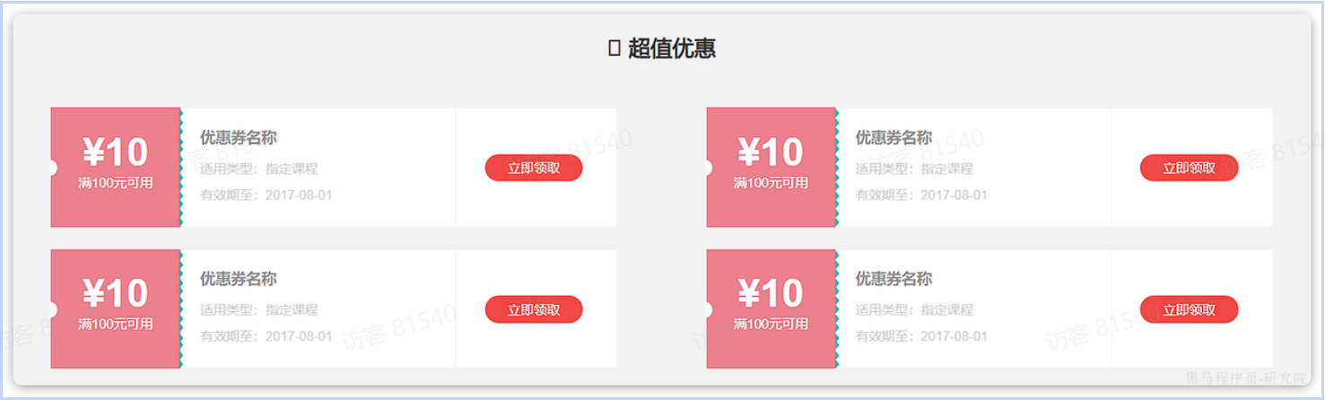Click the 超值优惠 section heading

[672, 48]
